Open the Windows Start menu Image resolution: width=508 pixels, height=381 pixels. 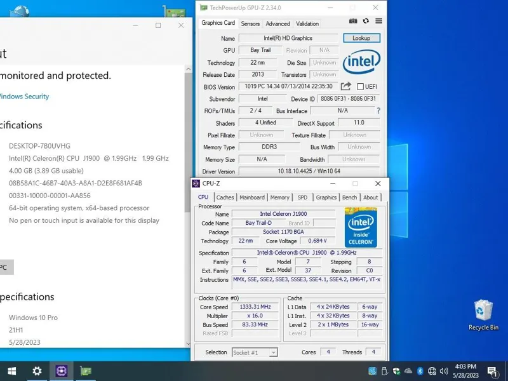tap(12, 371)
